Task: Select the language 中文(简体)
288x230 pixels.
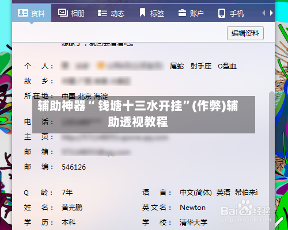Action: [196, 193]
